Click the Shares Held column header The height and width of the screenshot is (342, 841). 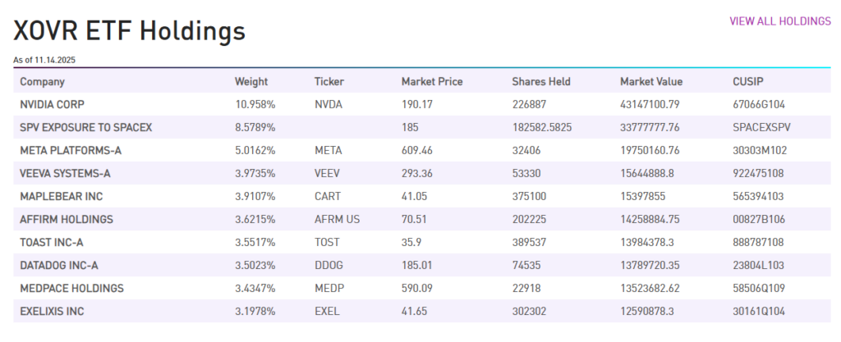pos(541,82)
